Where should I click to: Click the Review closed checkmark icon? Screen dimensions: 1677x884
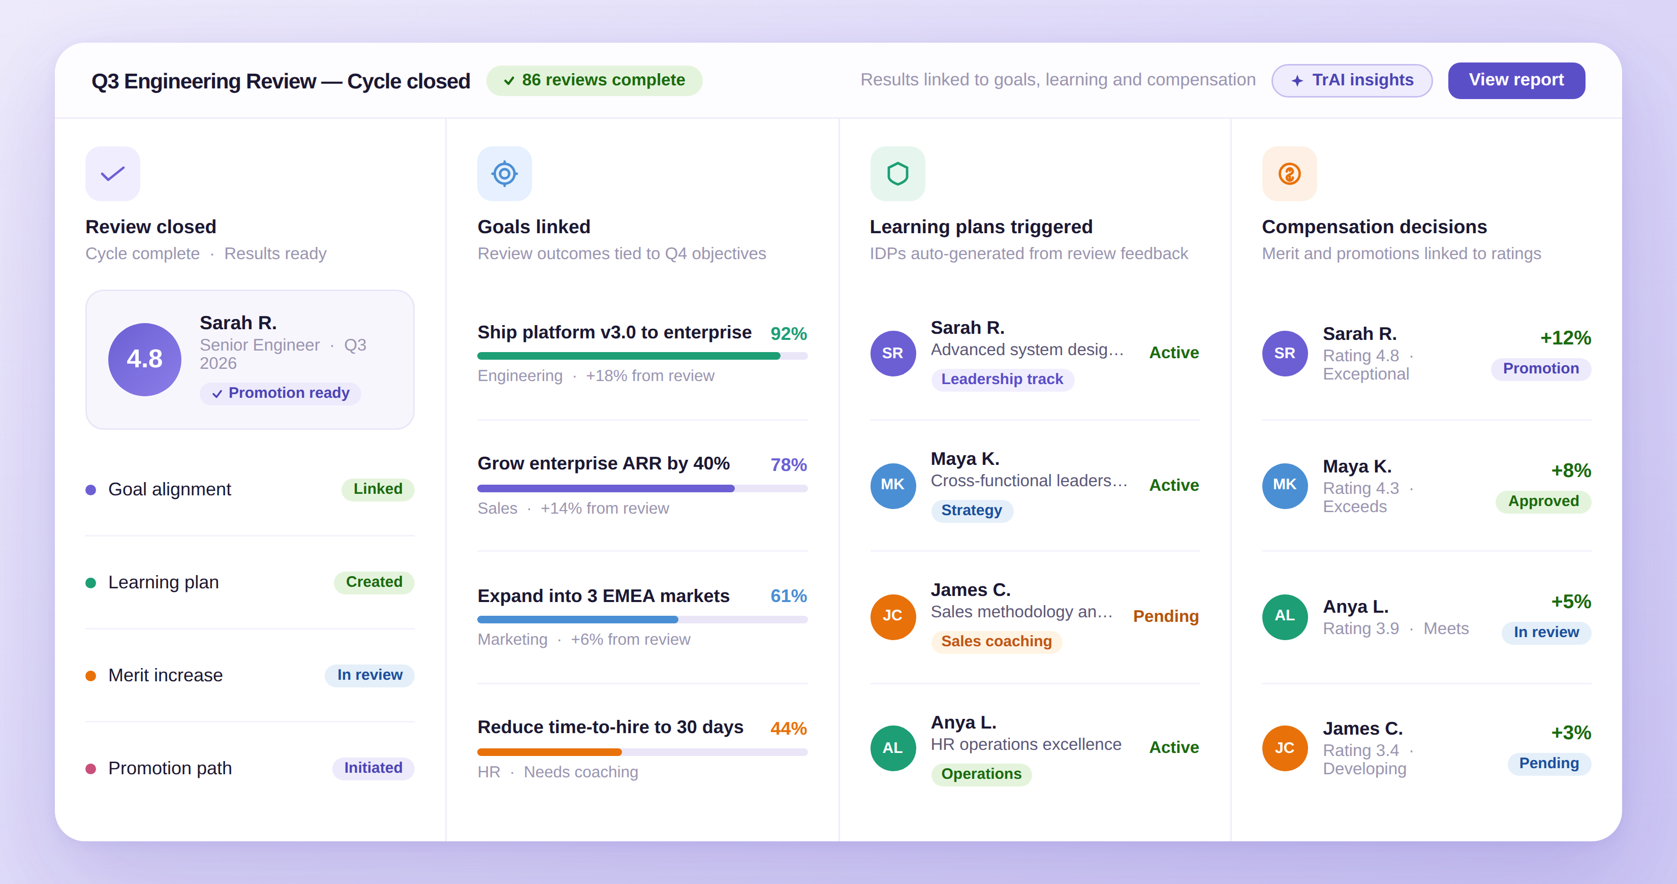pos(112,173)
